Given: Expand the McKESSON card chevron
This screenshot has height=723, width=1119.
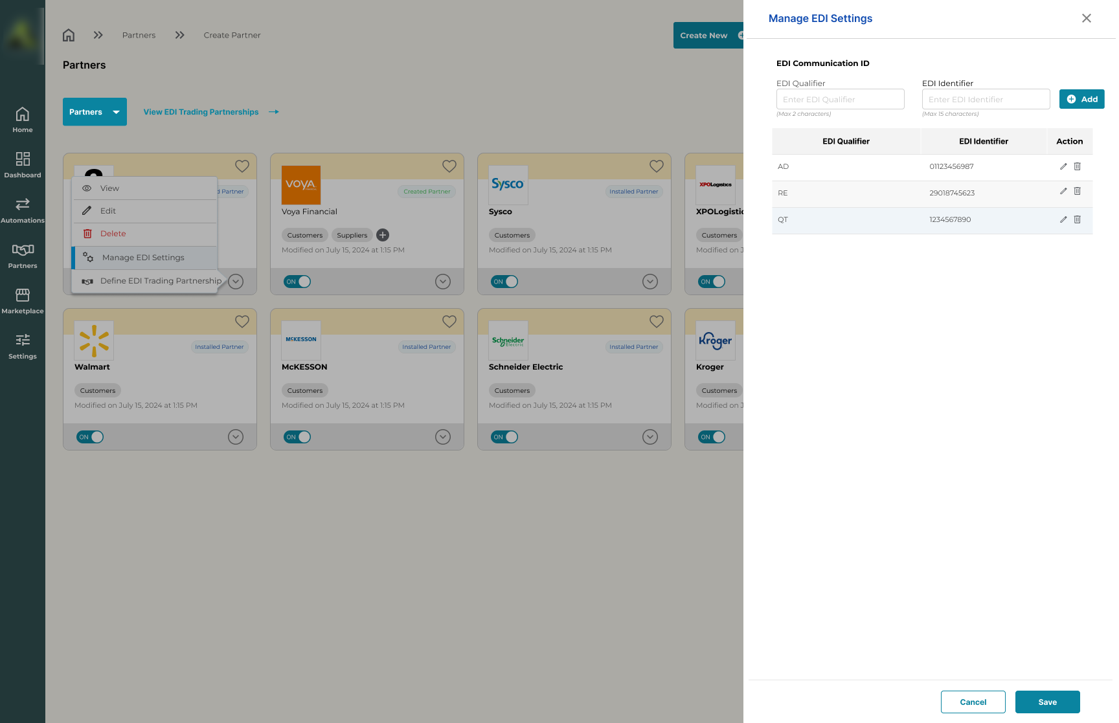Looking at the screenshot, I should coord(442,437).
